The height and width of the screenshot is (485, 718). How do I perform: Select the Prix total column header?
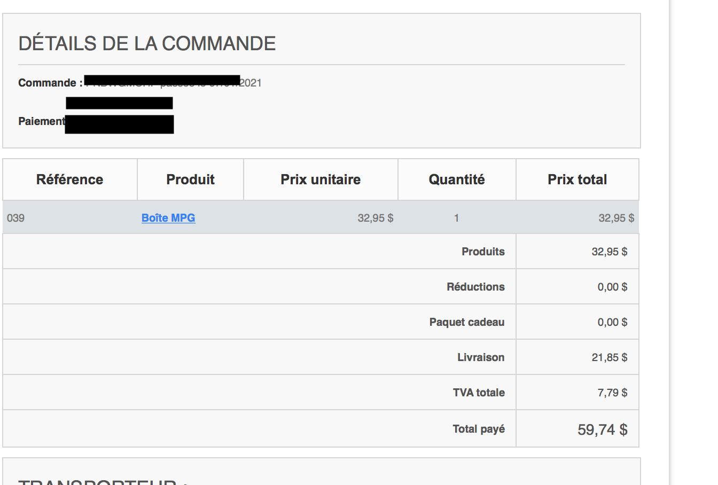[577, 179]
